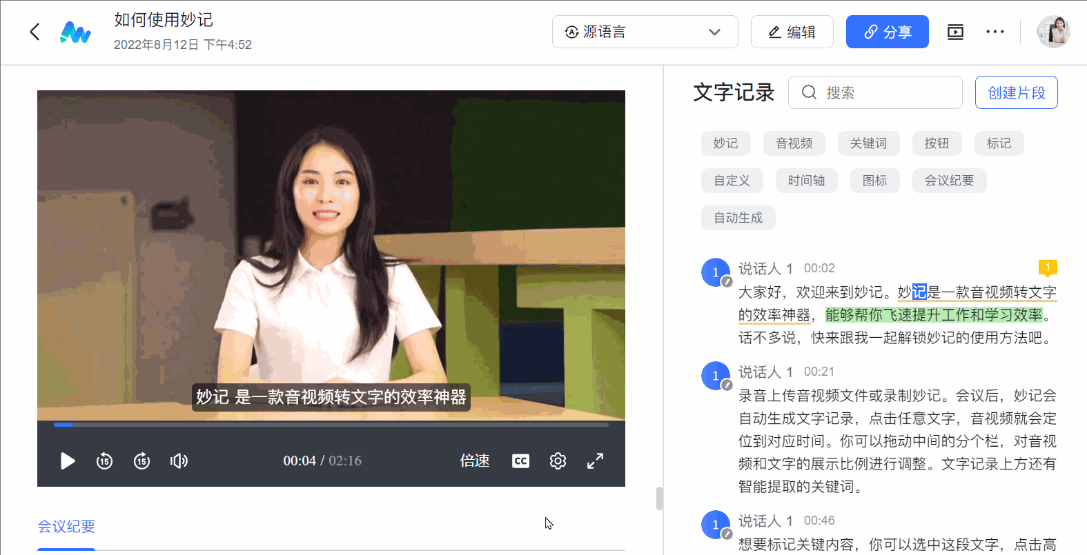Open video settings gear

click(558, 461)
